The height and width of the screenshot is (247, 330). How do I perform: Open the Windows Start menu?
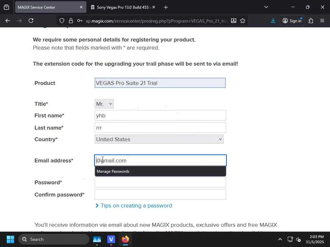(x=10, y=239)
